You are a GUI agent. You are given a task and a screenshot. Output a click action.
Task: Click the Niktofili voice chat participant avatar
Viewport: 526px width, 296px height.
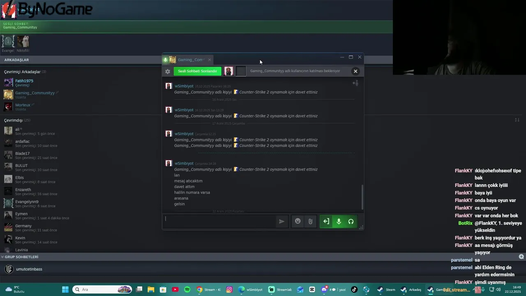[x=23, y=41]
